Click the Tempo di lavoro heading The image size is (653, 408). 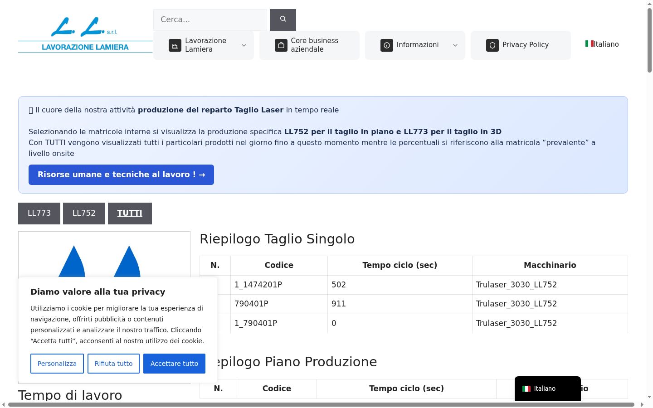pos(70,395)
